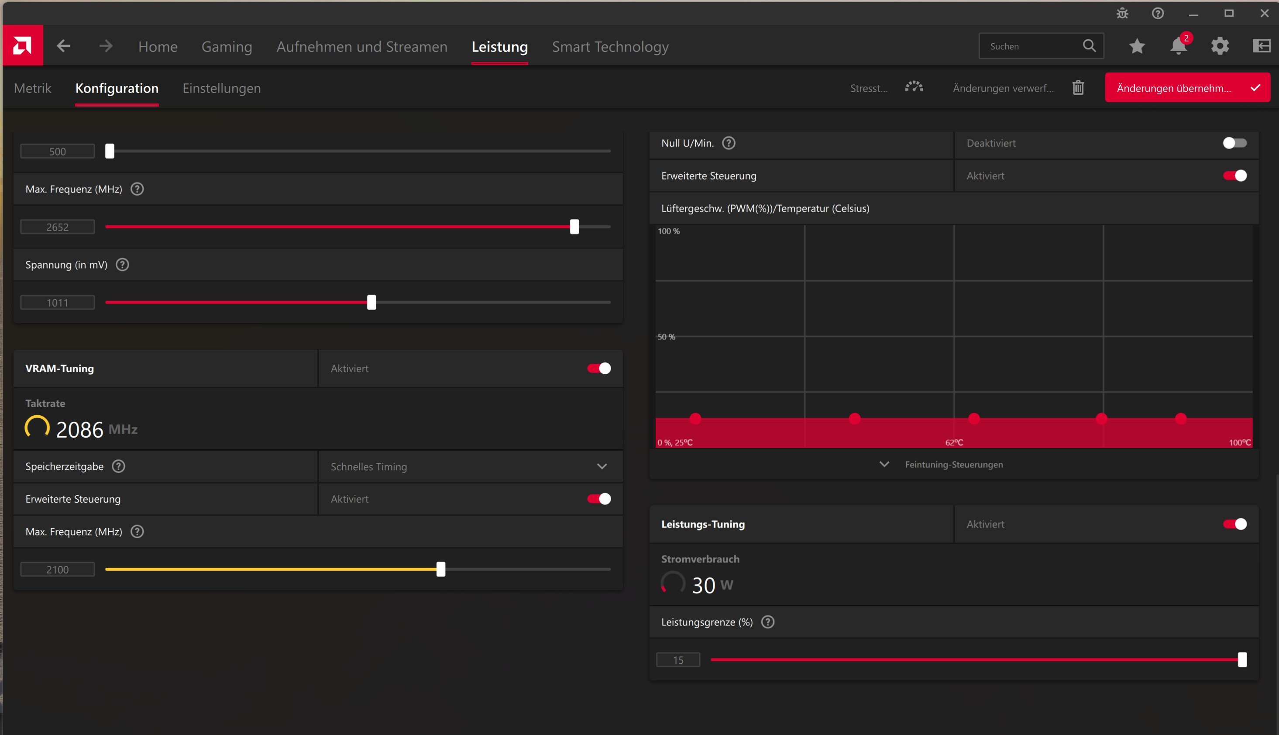Discard changes with the trash icon
1279x735 pixels.
coord(1078,88)
